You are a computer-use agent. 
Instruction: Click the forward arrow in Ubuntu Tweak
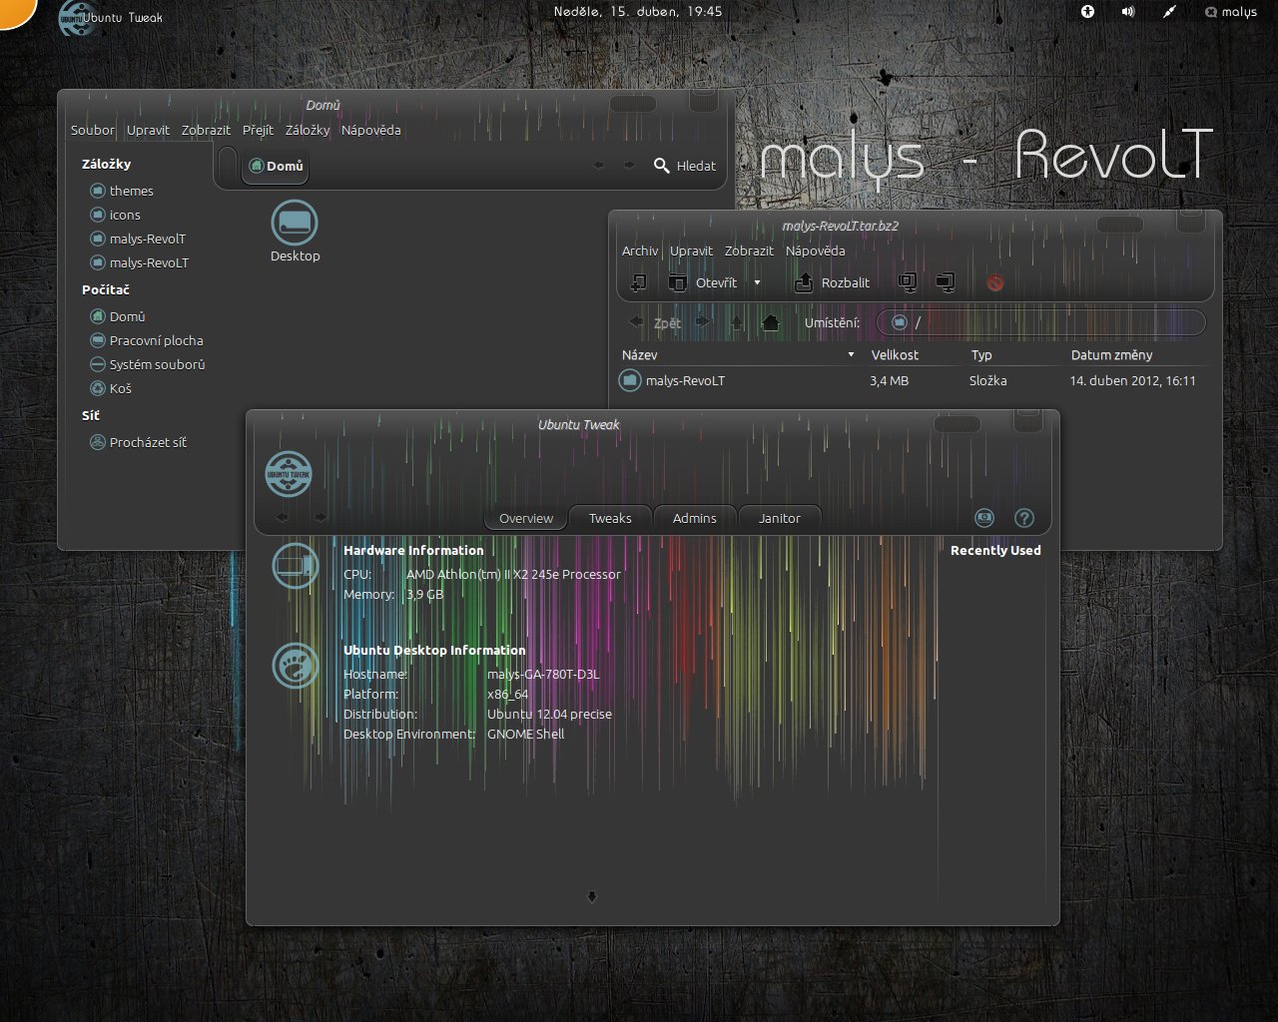point(320,517)
